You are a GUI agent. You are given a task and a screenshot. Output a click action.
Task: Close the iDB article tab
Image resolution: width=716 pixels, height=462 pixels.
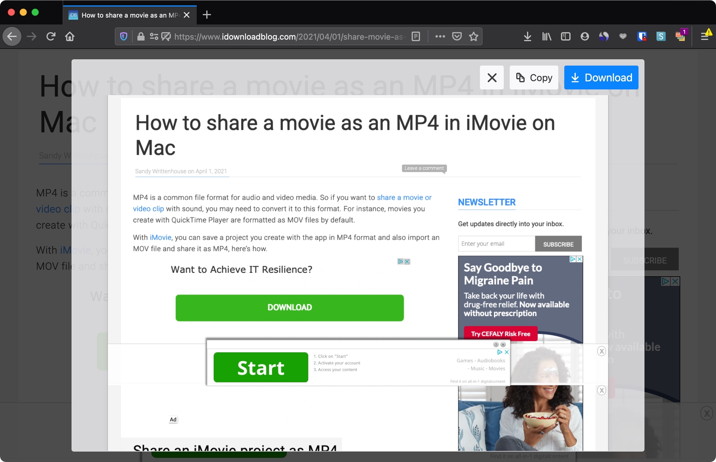(x=187, y=15)
